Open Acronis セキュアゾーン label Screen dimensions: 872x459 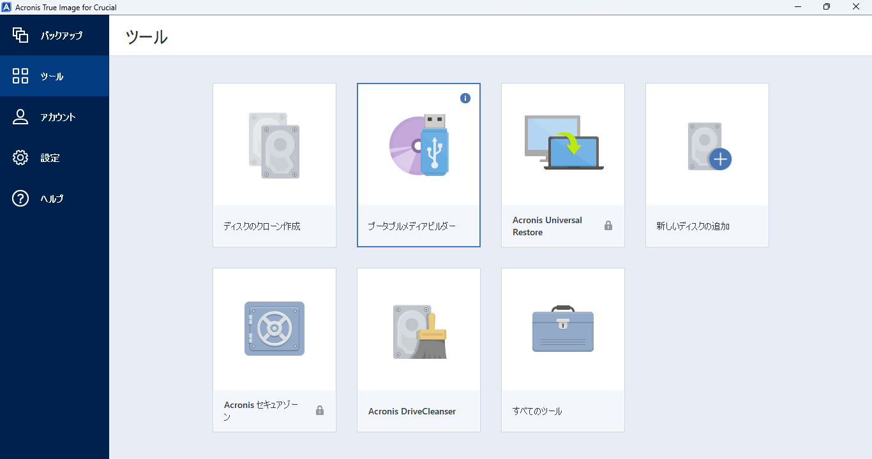point(261,411)
